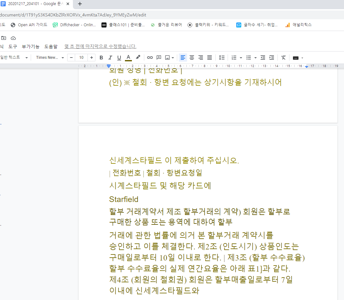Check the cloud save status icon
The height and width of the screenshot is (300, 344).
pos(13,38)
